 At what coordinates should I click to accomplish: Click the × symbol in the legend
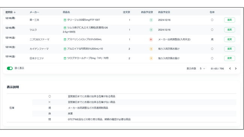click(x=50, y=102)
